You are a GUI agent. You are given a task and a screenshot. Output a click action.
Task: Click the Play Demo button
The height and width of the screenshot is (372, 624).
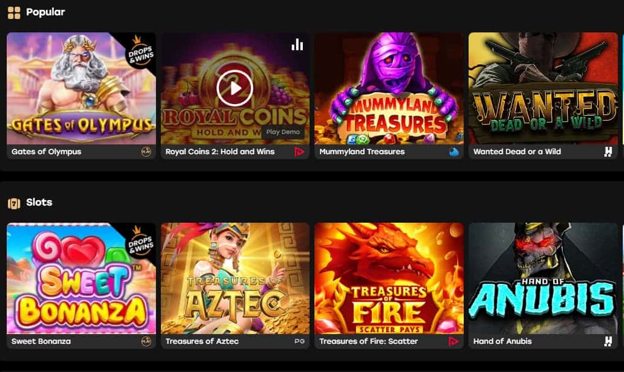point(283,132)
